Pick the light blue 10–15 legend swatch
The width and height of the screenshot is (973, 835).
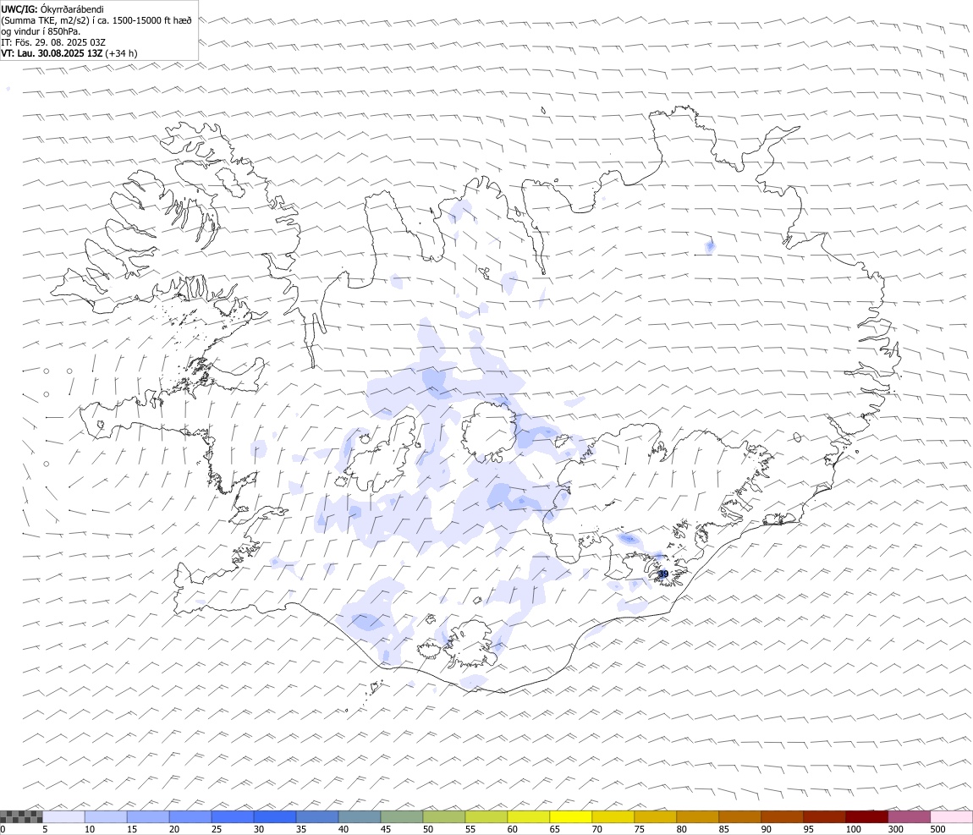pos(106,816)
